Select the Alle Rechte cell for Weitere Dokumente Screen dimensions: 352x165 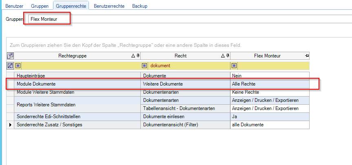[270, 84]
